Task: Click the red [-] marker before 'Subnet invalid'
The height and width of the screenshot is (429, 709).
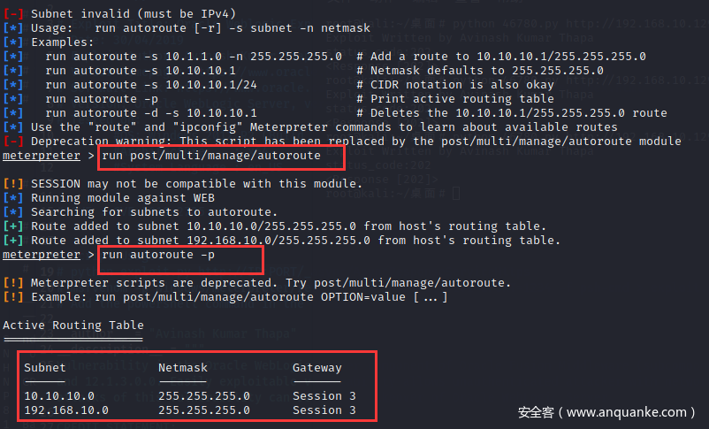Action: 13,14
